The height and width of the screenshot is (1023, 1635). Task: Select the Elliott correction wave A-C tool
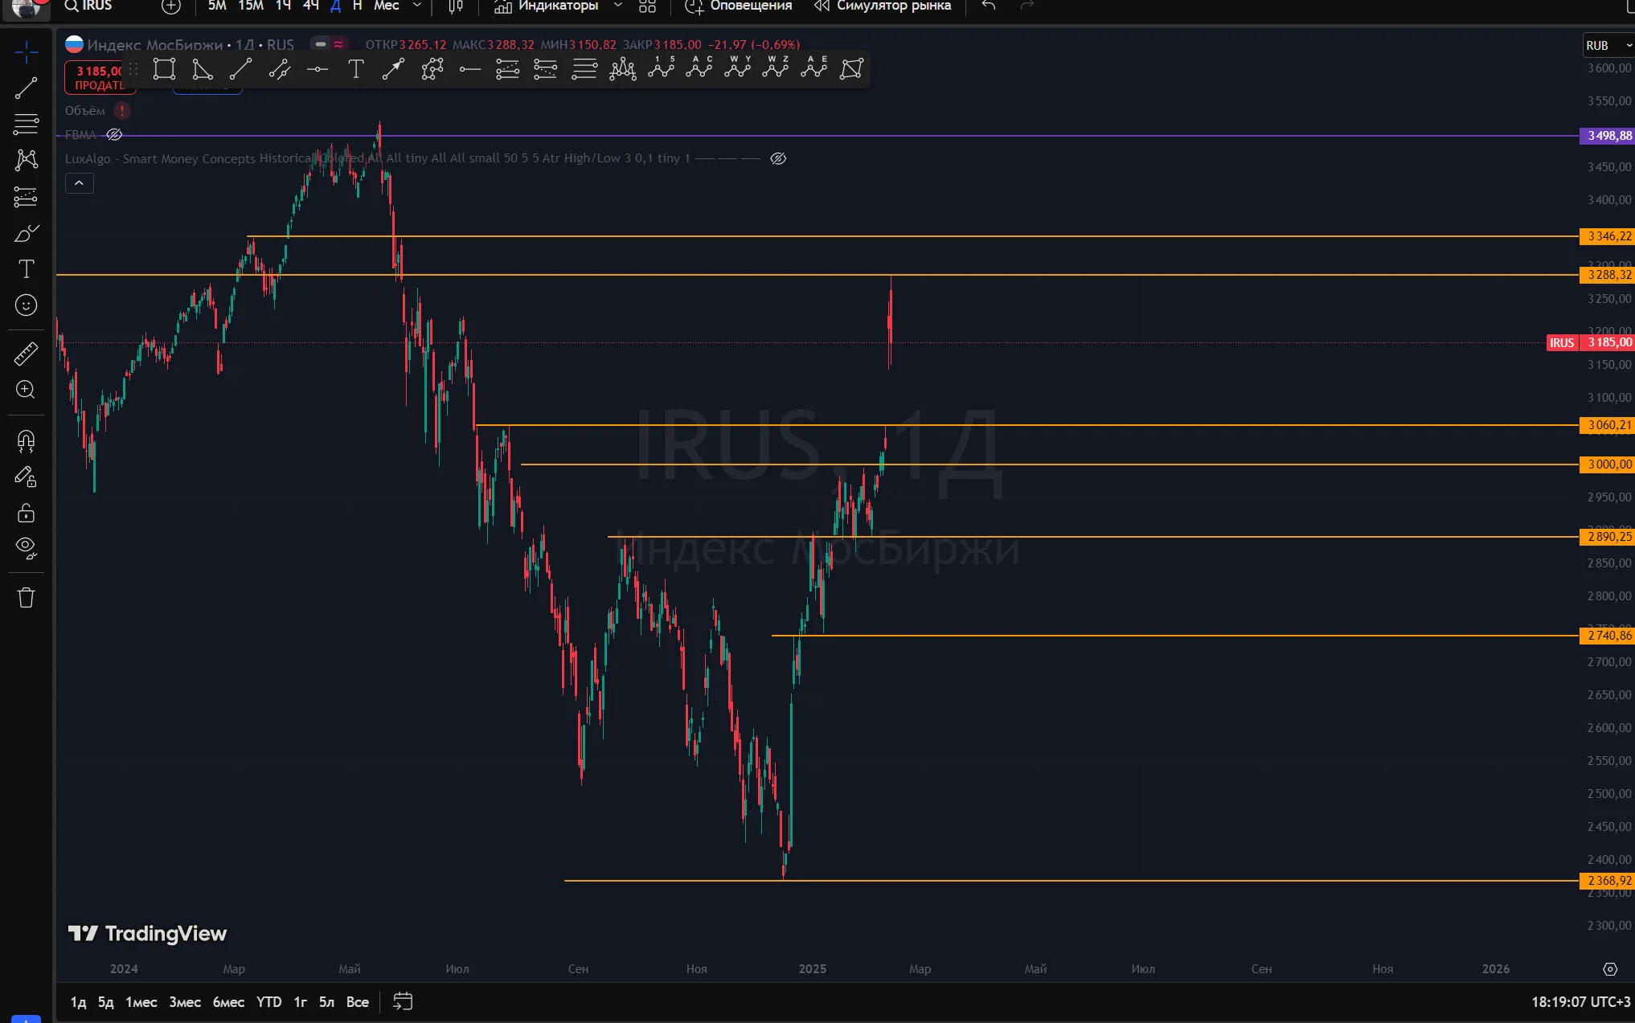pyautogui.click(x=699, y=69)
